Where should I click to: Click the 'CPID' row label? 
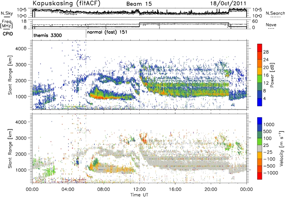pyautogui.click(x=8, y=34)
